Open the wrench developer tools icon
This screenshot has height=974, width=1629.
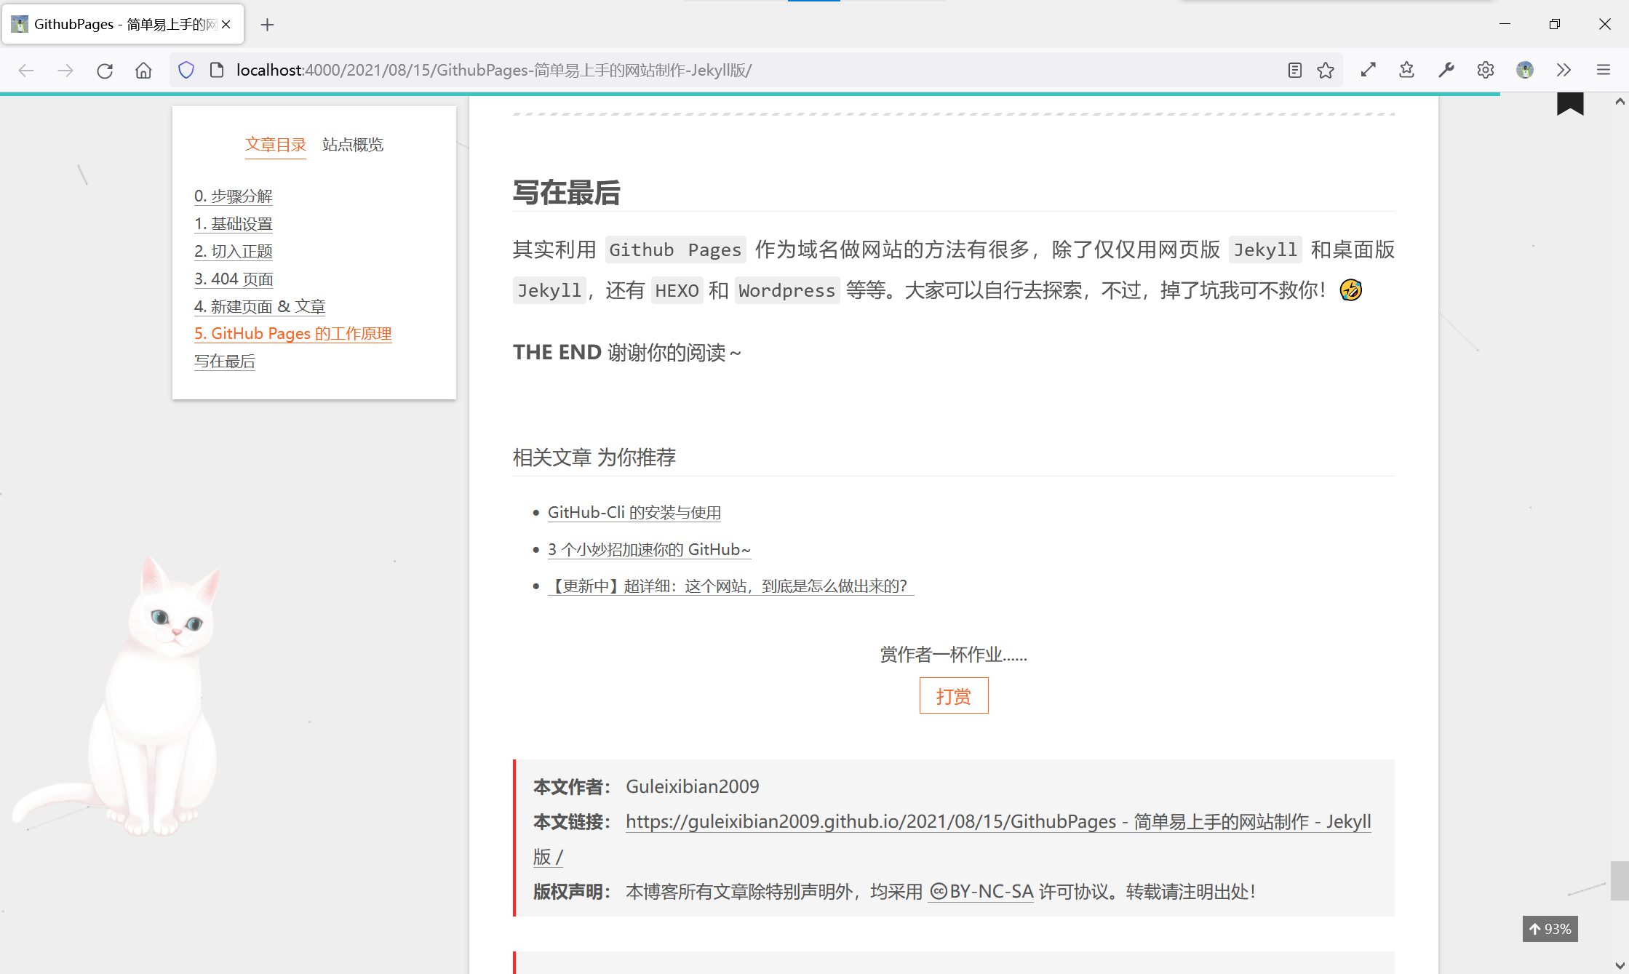[1446, 70]
